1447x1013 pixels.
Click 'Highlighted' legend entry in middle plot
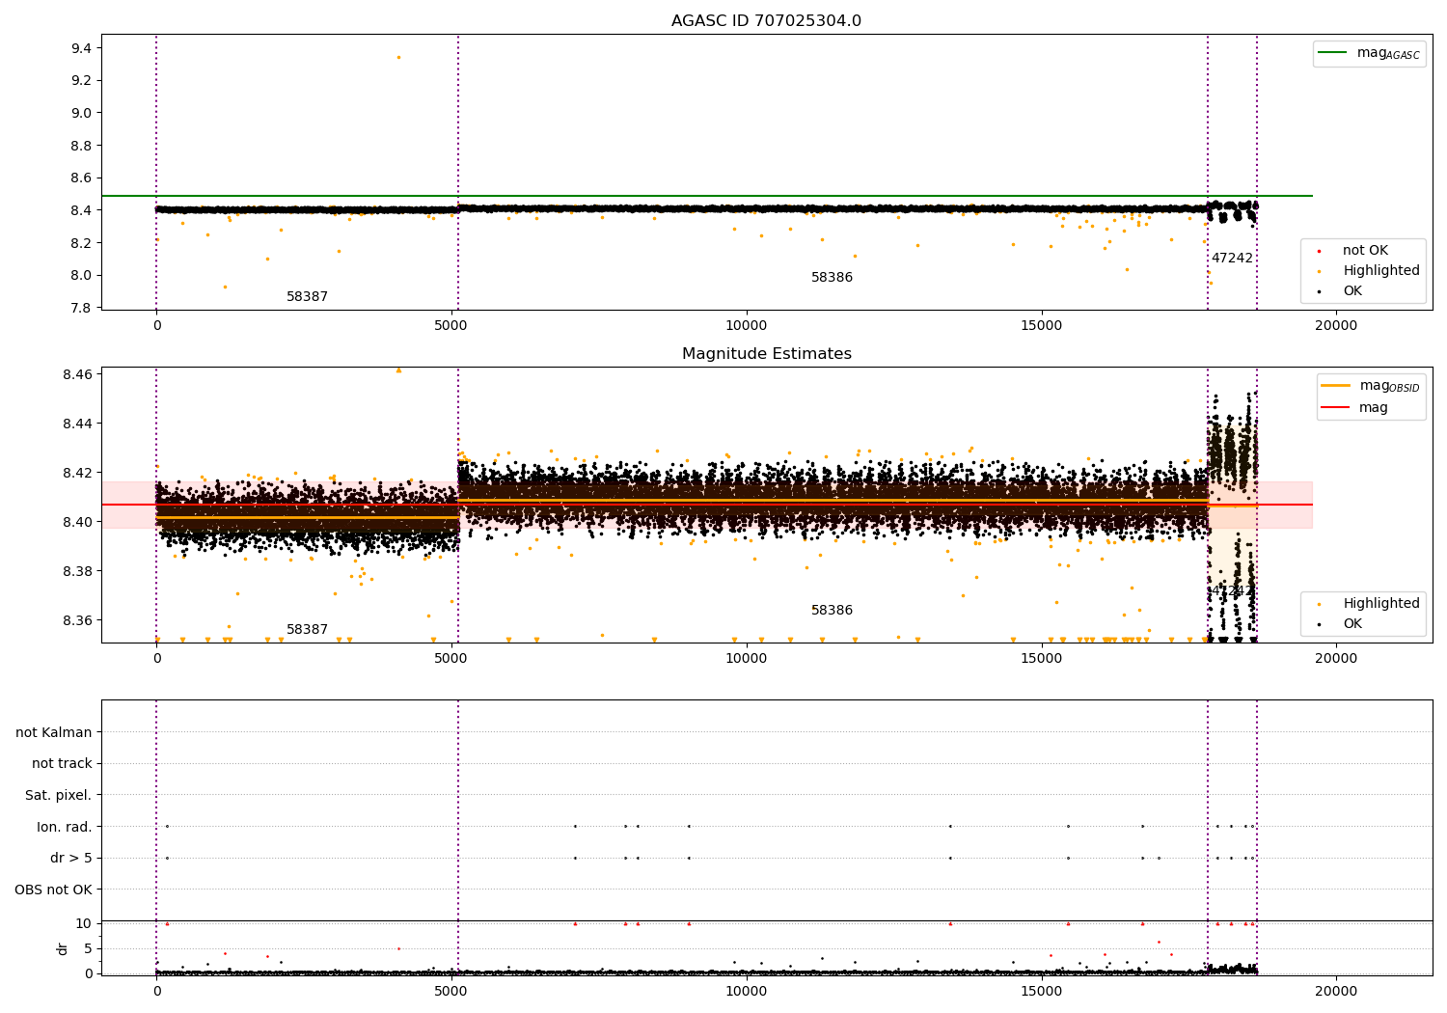[x=1381, y=604]
